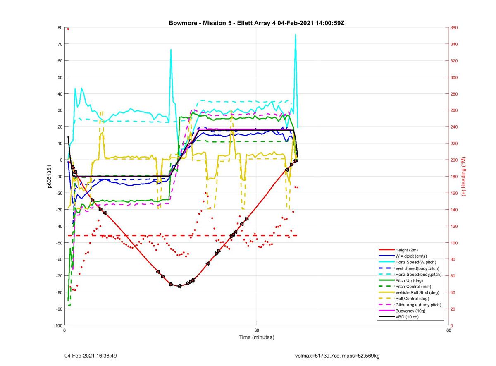
Task: Select the 'volmax=51739.7cc, mass=52.569kg' footer text
Action: point(337,356)
